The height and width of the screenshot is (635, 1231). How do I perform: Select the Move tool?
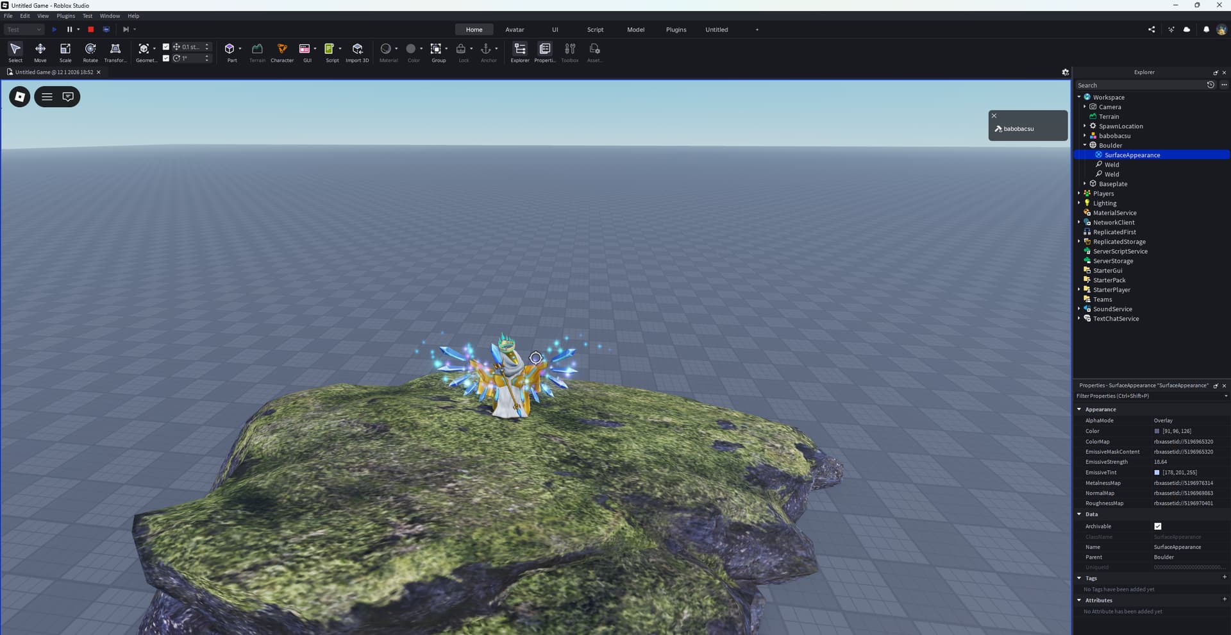[x=40, y=52]
